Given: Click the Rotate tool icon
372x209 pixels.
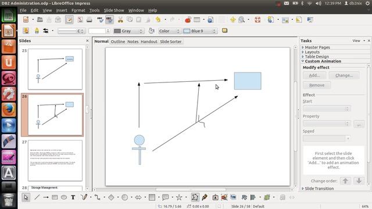Looking at the screenshot, I should click(244, 197).
